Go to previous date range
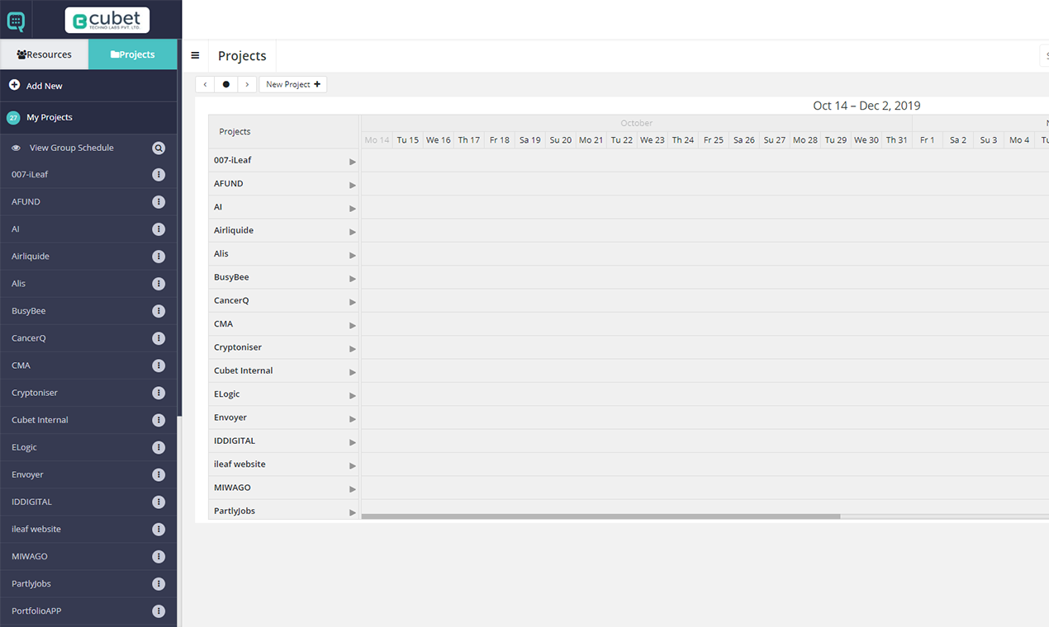The image size is (1049, 627). (205, 84)
